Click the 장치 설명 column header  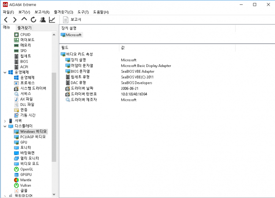point(69,28)
